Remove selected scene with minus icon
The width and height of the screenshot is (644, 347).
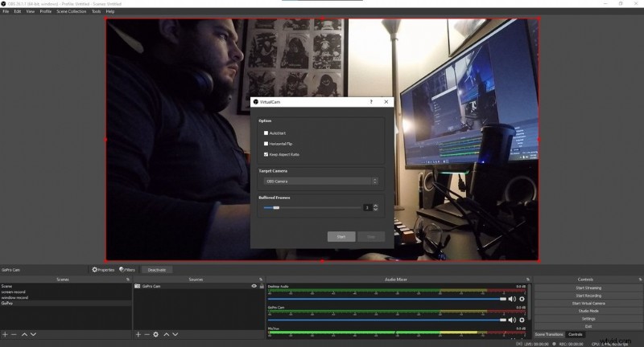(14, 334)
